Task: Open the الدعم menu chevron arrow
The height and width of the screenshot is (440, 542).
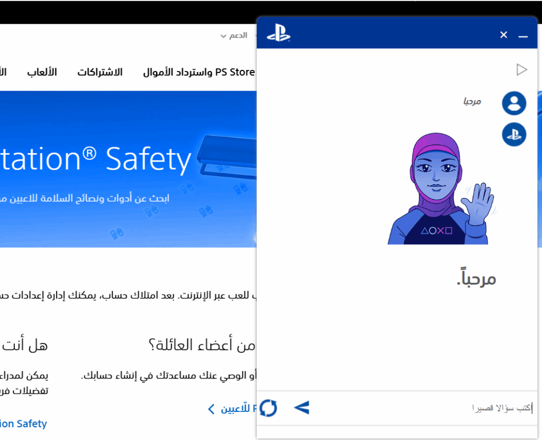Action: point(223,35)
